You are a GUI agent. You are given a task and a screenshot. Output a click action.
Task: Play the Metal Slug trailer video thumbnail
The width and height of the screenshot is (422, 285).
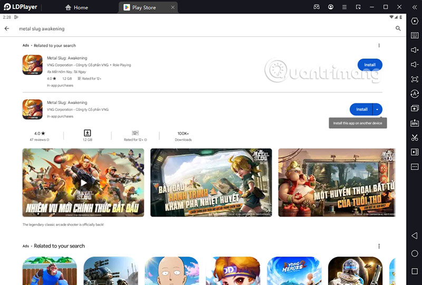pos(83,183)
